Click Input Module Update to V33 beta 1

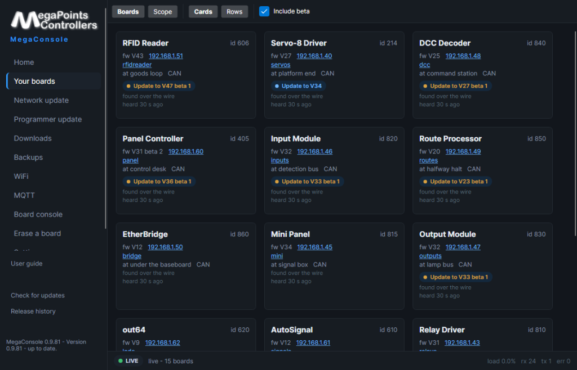(307, 181)
